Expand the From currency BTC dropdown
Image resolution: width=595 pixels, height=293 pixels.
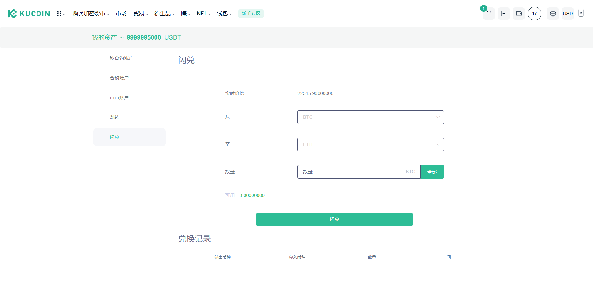tap(371, 117)
